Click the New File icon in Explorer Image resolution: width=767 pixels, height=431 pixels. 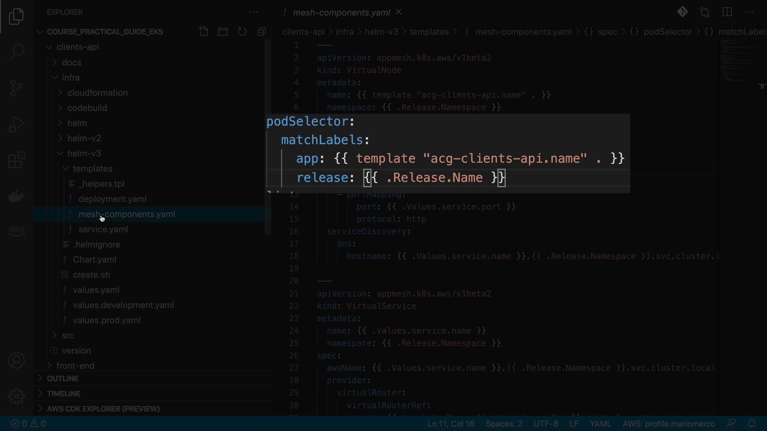(203, 32)
